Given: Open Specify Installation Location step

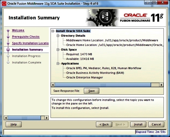Looking at the screenshot, I should 30,43.
